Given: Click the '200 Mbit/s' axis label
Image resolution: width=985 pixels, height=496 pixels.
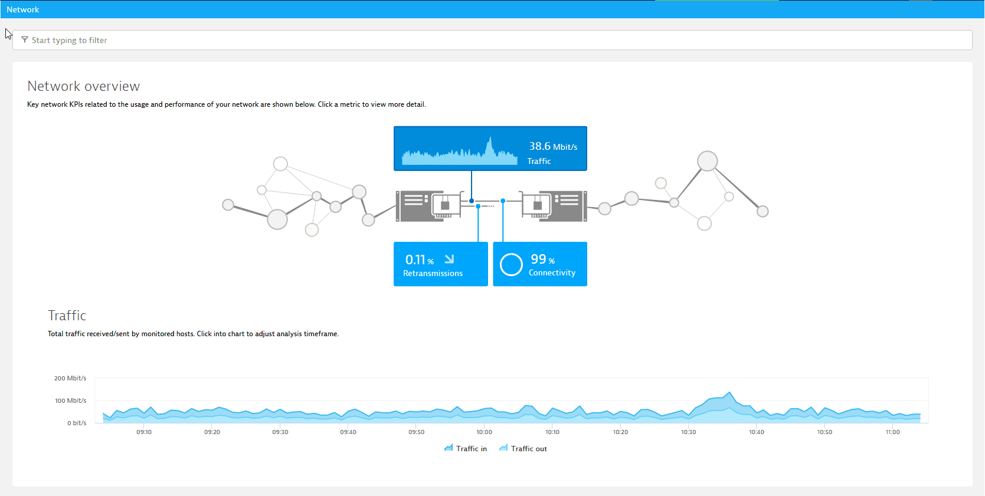Looking at the screenshot, I should [70, 378].
